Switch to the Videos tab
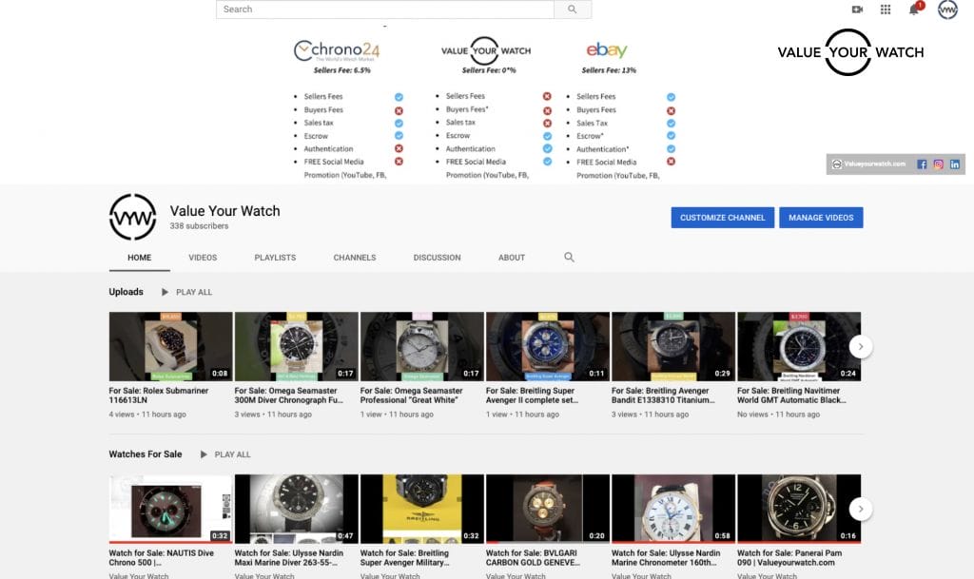The height and width of the screenshot is (579, 974). [x=203, y=258]
